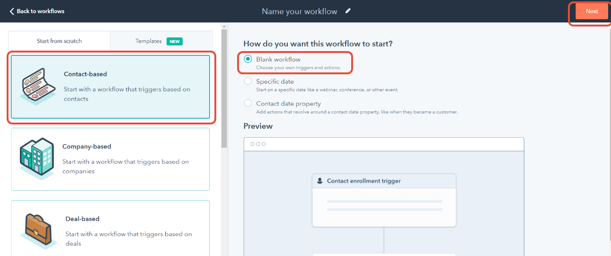
Task: Click the preview window dots icon
Action: tap(258, 144)
